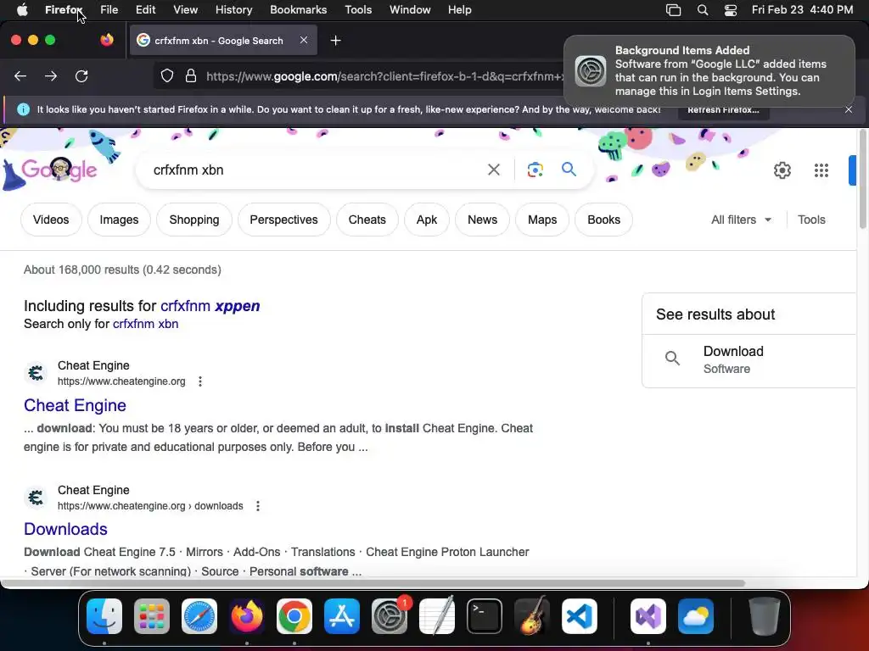The image size is (869, 651).
Task: Open Visual Studio Code from the Dock
Action: coord(580,616)
